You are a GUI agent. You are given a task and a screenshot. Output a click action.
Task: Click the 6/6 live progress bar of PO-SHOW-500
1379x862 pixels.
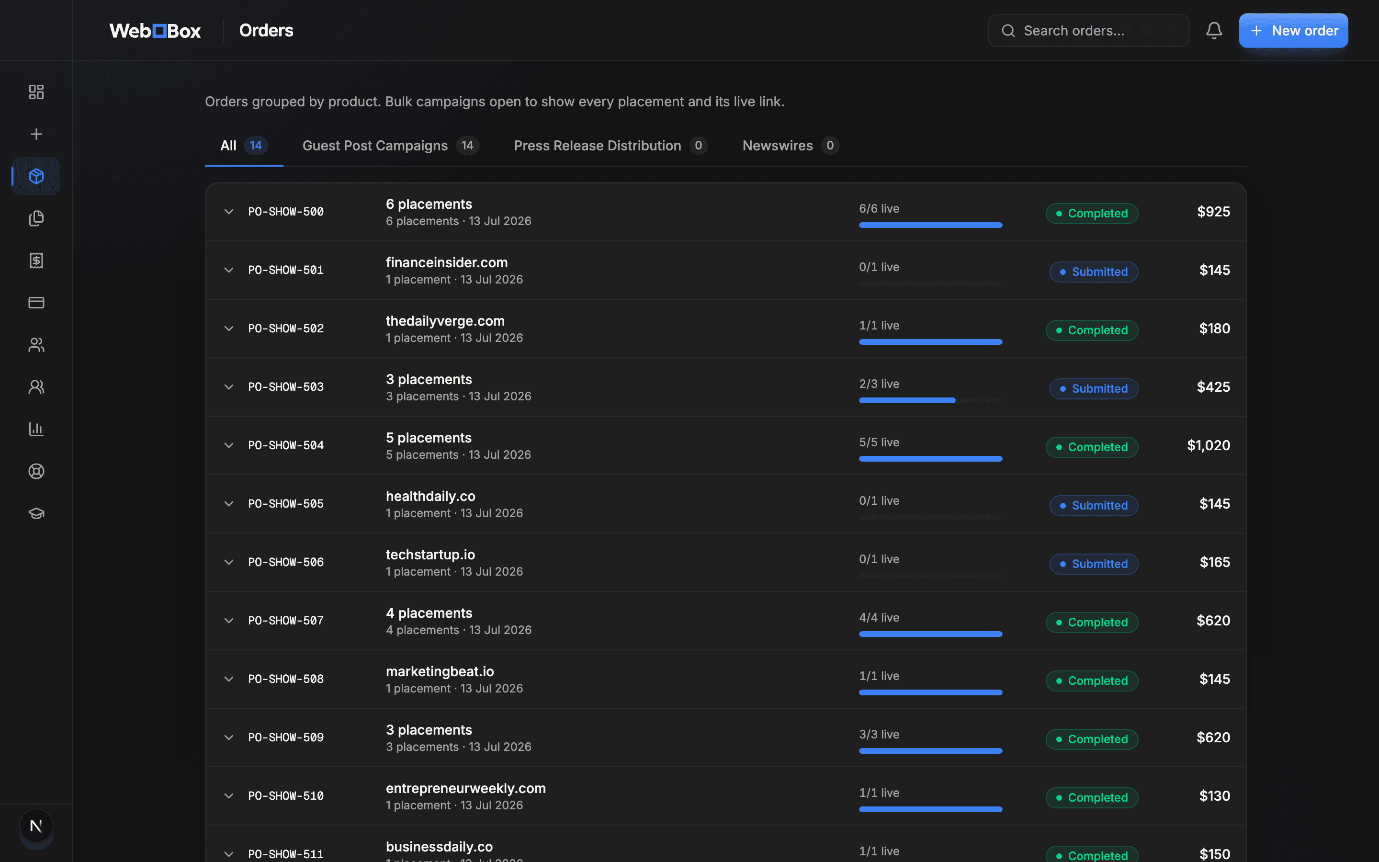pyautogui.click(x=930, y=225)
